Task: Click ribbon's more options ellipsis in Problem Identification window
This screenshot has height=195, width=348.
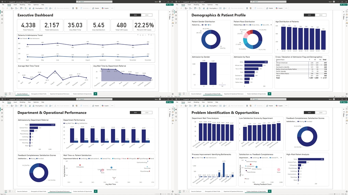Action: click(286, 106)
